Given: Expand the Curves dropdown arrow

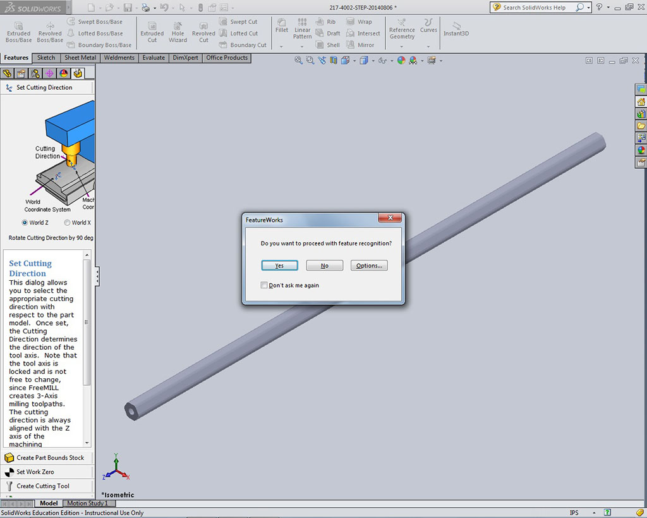Looking at the screenshot, I should click(428, 46).
